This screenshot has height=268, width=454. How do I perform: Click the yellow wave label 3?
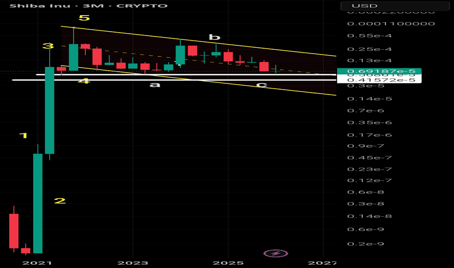click(47, 46)
